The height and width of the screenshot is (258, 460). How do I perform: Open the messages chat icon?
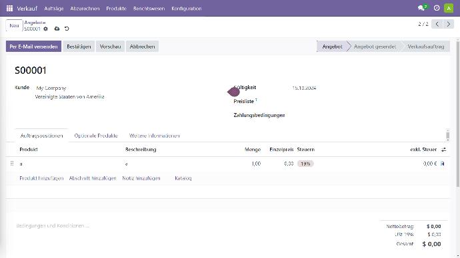coord(422,8)
